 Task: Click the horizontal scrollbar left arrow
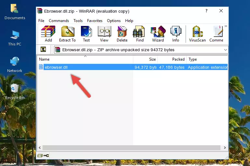(40, 148)
